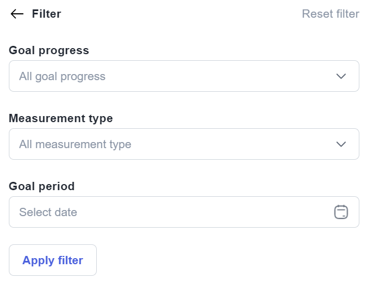This screenshot has height=283, width=366.
Task: Click the Goal period label
Action: (x=41, y=186)
